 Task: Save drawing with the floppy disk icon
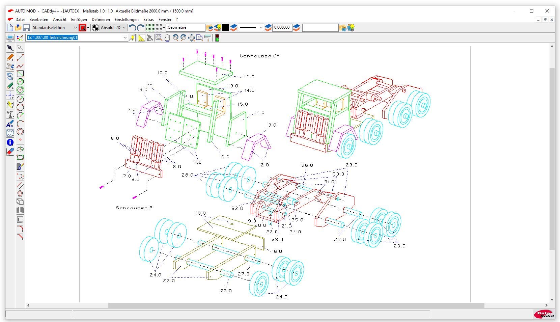pos(26,28)
